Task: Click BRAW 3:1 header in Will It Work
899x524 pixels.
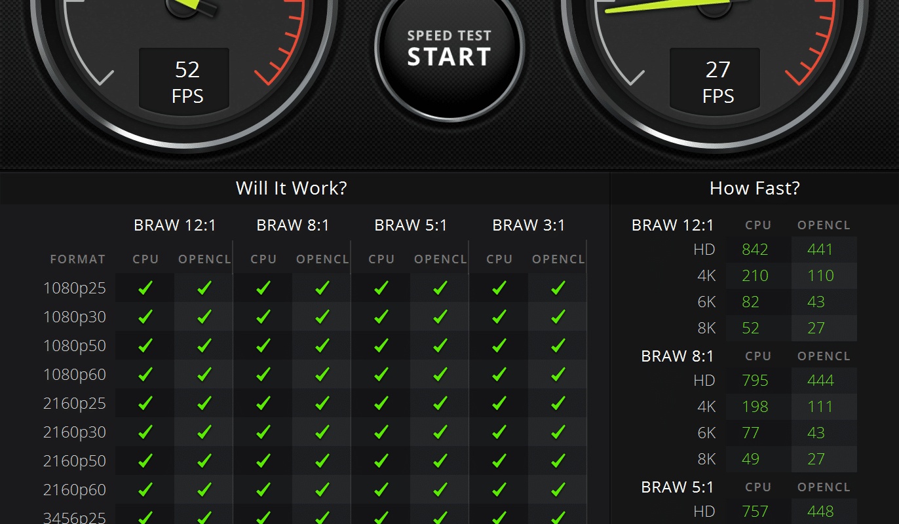Action: pyautogui.click(x=529, y=225)
